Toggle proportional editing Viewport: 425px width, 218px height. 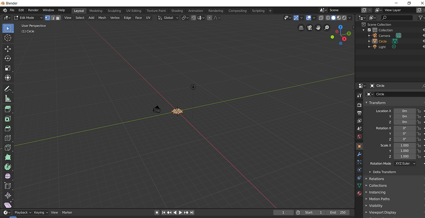(209, 18)
